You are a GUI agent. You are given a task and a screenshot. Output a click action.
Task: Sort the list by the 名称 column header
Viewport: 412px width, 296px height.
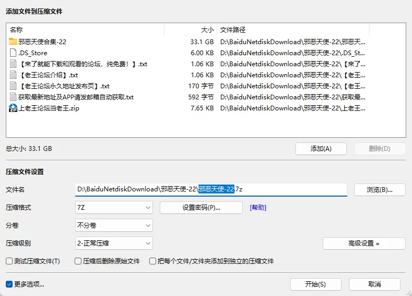pyautogui.click(x=85, y=29)
